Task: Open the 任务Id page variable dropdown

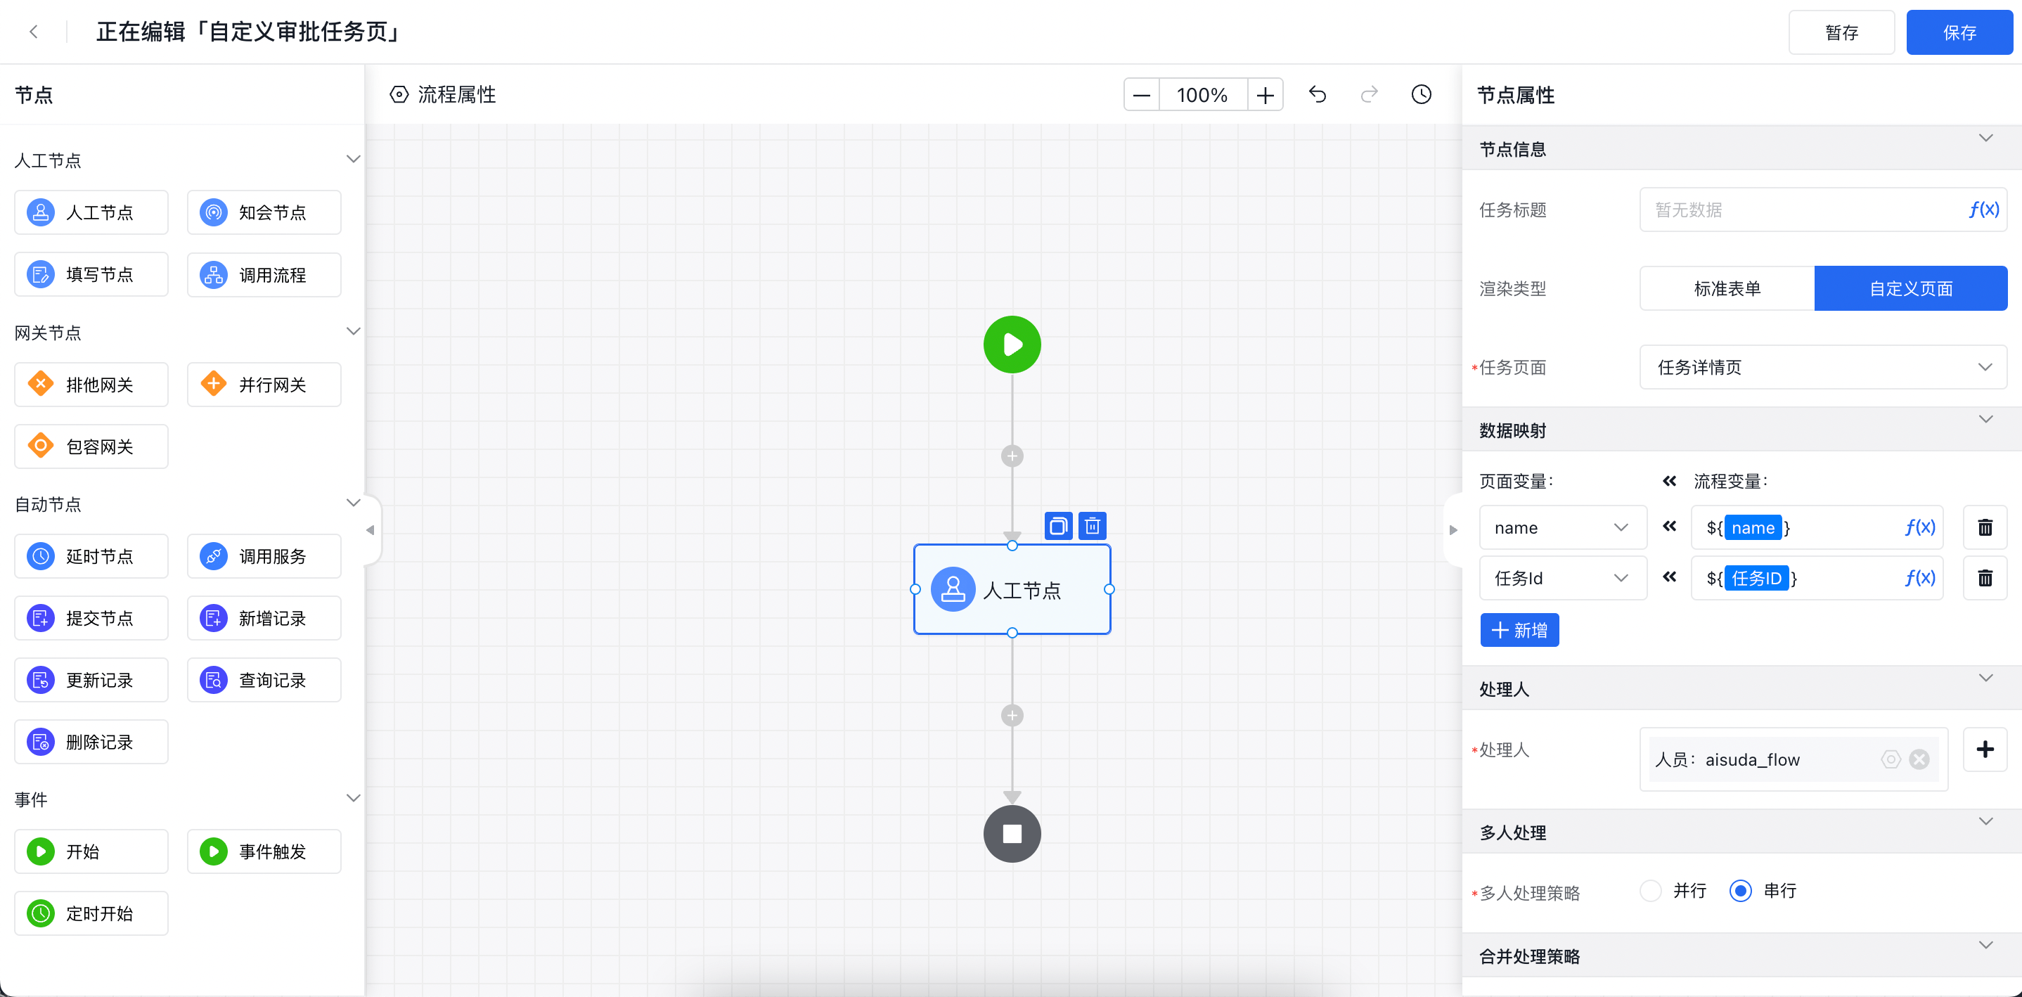Action: 1563,579
